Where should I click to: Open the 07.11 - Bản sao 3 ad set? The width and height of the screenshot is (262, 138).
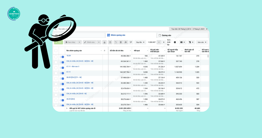point(73,67)
